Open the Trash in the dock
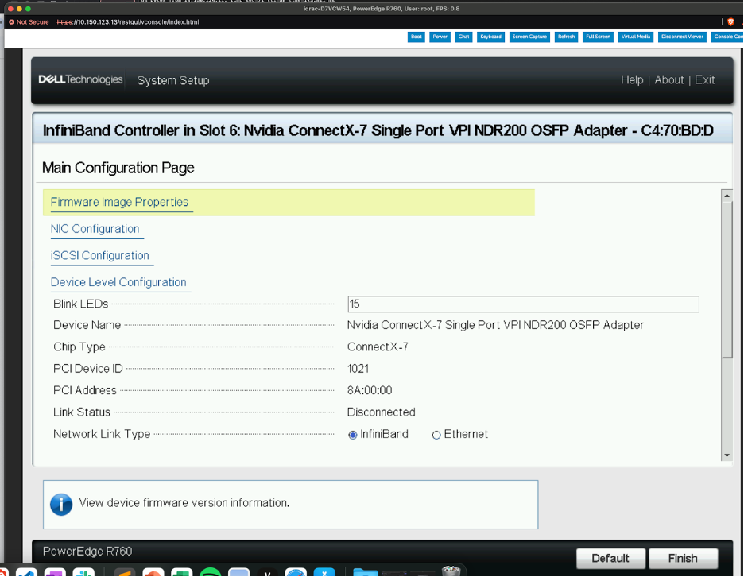The width and height of the screenshot is (744, 577). [x=451, y=572]
